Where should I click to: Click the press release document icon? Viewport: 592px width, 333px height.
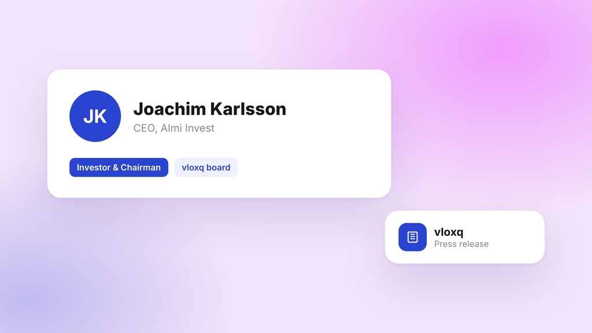(x=412, y=237)
